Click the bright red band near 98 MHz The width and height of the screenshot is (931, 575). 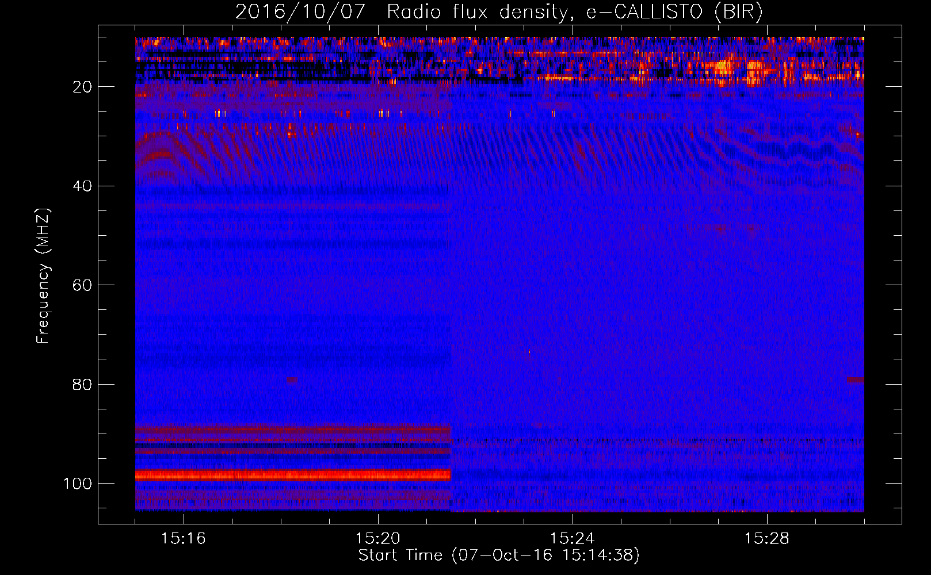point(293,475)
